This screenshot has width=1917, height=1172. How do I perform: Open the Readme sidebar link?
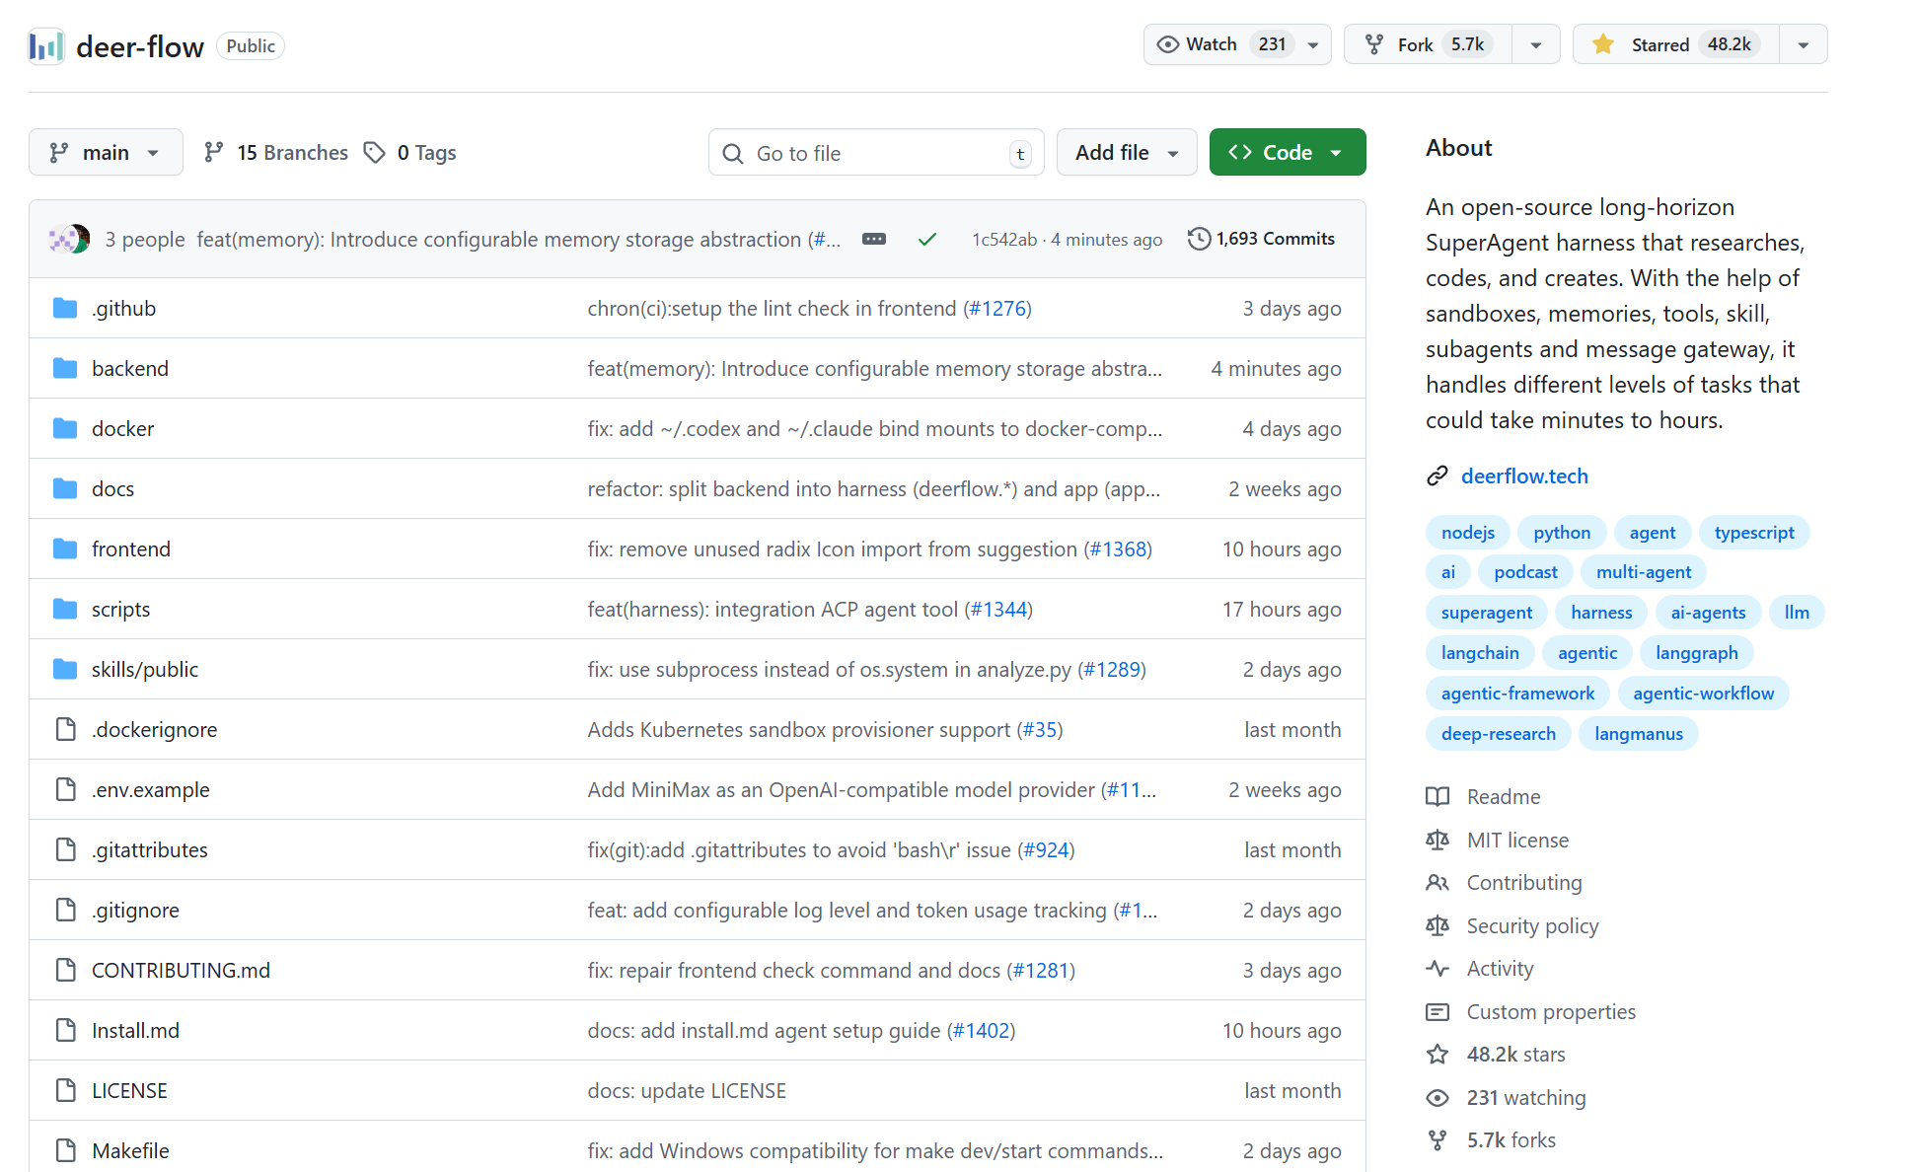pyautogui.click(x=1503, y=797)
